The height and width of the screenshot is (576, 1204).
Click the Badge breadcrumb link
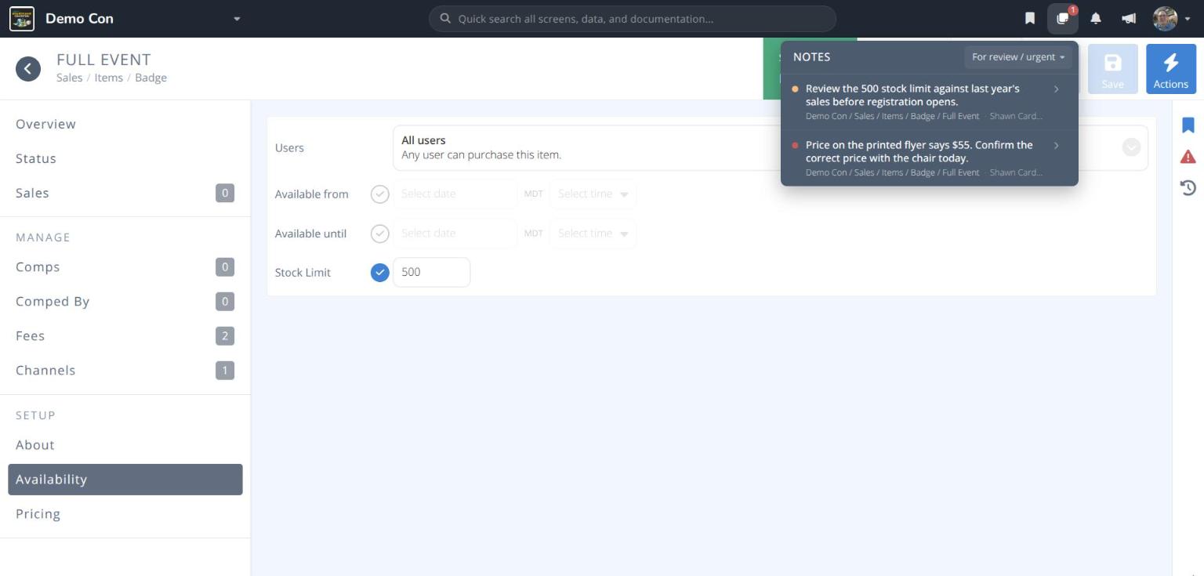pyautogui.click(x=151, y=78)
